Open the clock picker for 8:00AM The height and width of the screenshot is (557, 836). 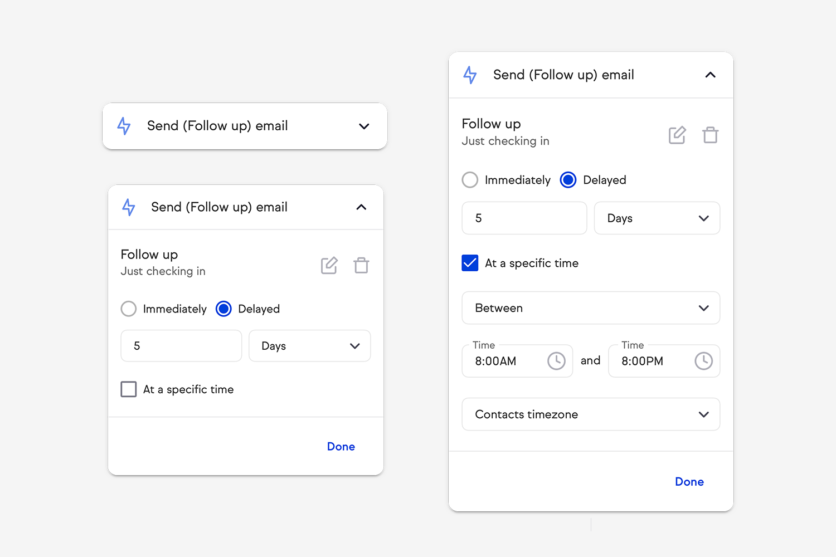(x=556, y=361)
